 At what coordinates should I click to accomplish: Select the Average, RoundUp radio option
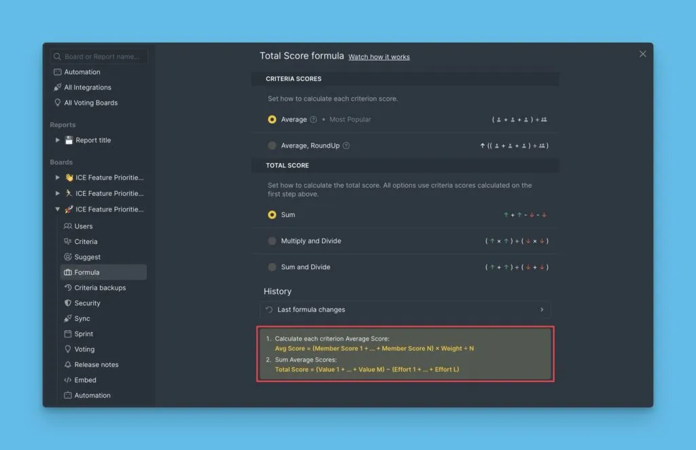(273, 145)
